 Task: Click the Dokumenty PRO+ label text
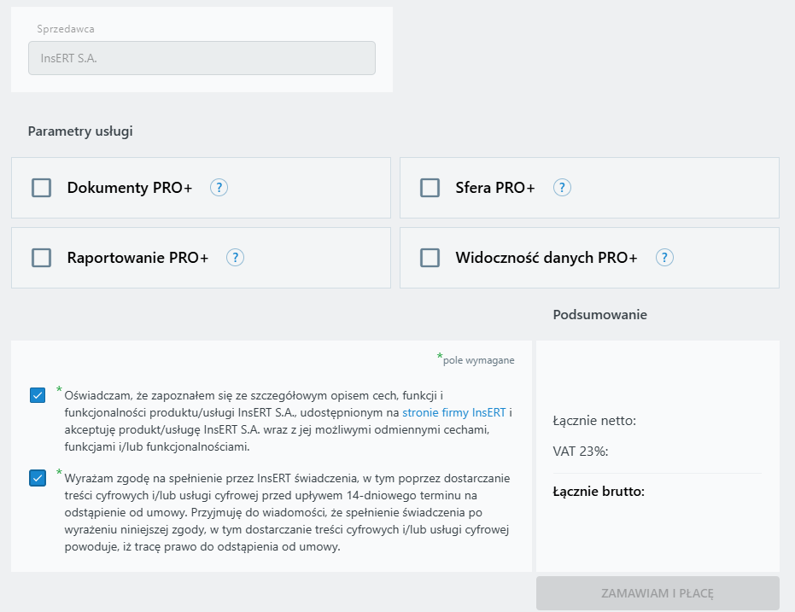[130, 188]
